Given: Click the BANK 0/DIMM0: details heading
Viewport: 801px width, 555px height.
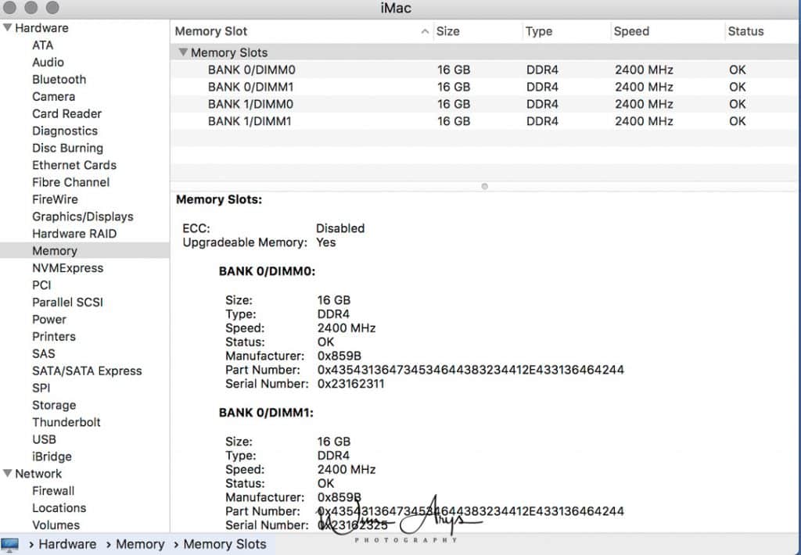Looking at the screenshot, I should coord(267,271).
